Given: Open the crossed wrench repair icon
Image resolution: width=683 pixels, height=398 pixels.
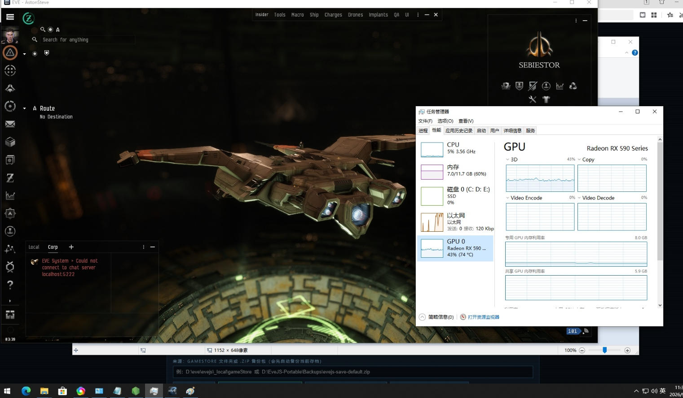Looking at the screenshot, I should coord(533,99).
